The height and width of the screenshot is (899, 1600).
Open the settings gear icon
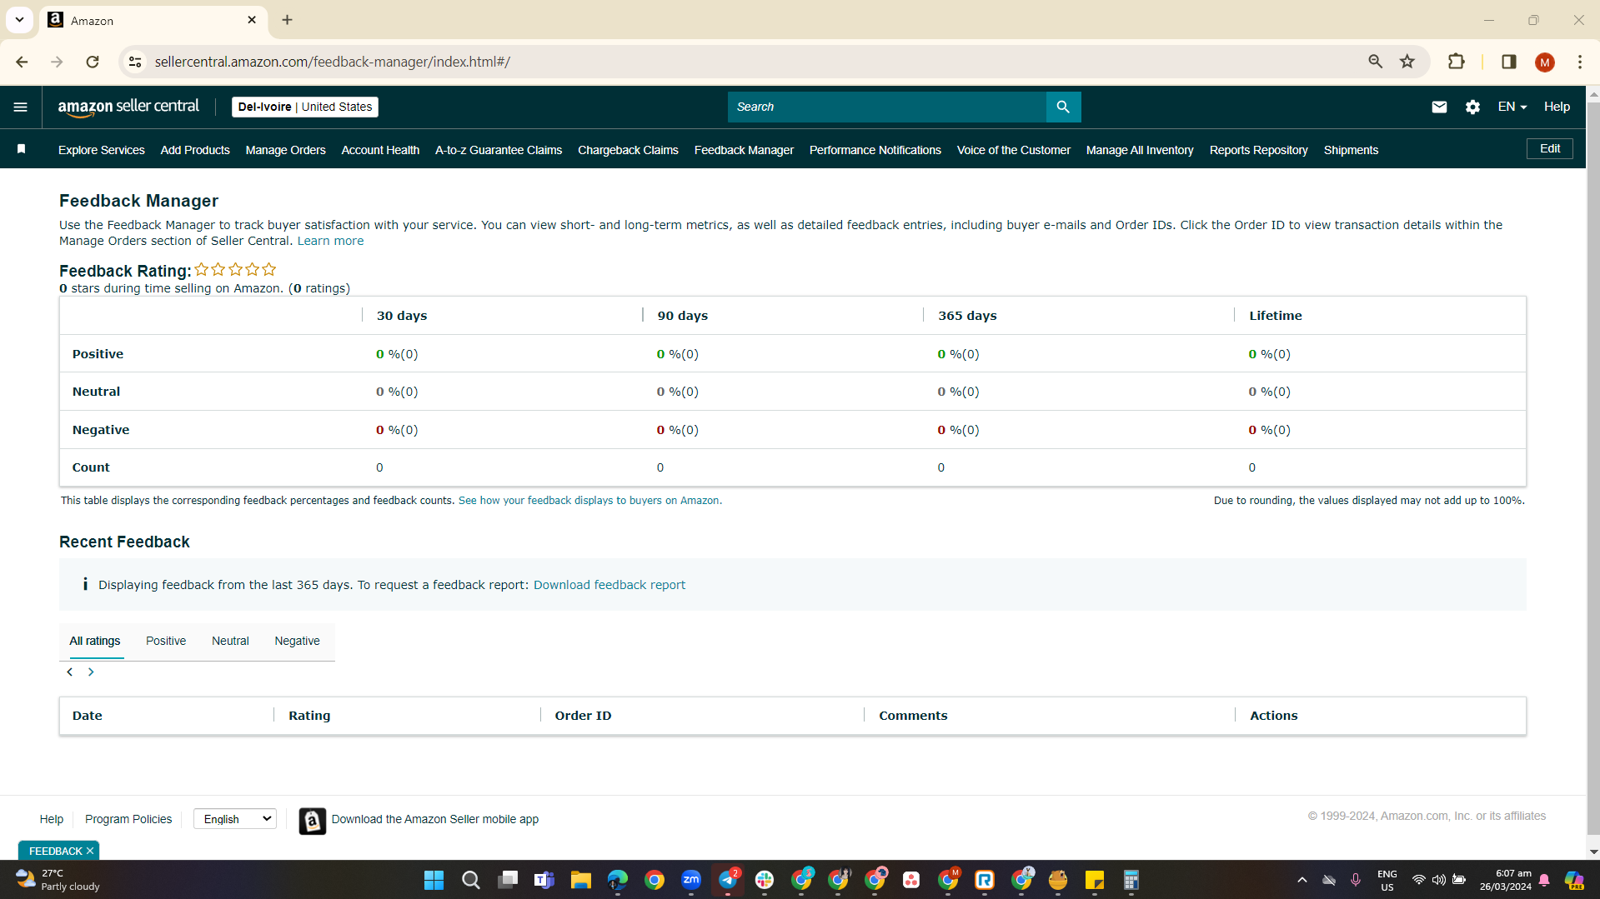[1472, 107]
